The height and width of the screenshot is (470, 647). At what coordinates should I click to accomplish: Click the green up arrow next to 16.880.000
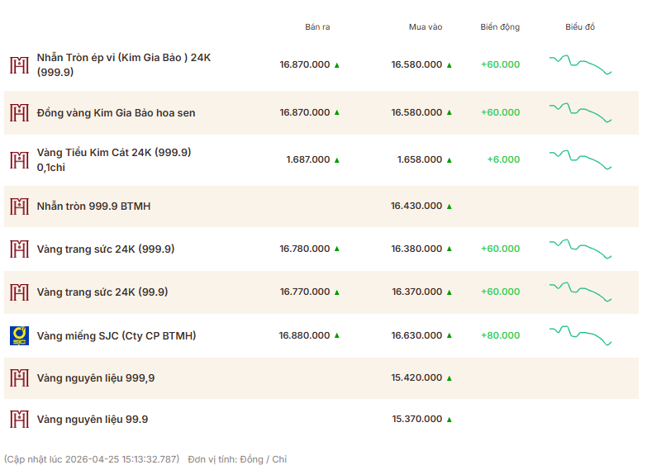[x=337, y=336]
